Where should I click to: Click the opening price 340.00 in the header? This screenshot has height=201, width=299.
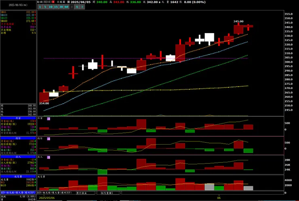(102, 2)
